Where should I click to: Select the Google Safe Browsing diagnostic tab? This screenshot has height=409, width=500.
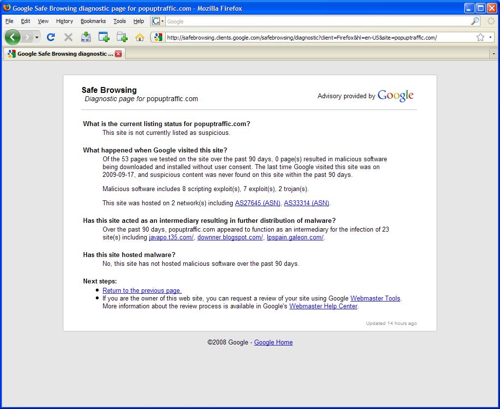click(61, 54)
